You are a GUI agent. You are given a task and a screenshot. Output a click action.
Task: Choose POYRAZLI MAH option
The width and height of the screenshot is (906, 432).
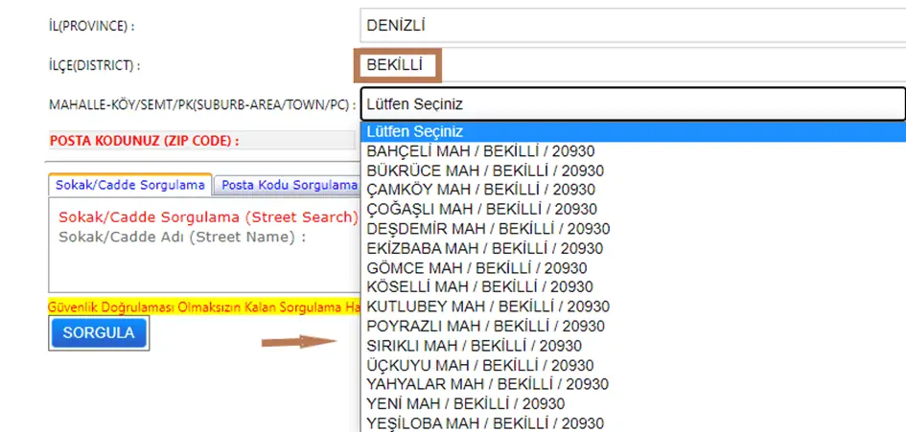pyautogui.click(x=485, y=326)
